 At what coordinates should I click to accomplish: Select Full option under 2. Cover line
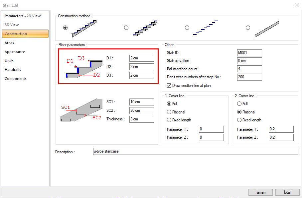(239, 104)
